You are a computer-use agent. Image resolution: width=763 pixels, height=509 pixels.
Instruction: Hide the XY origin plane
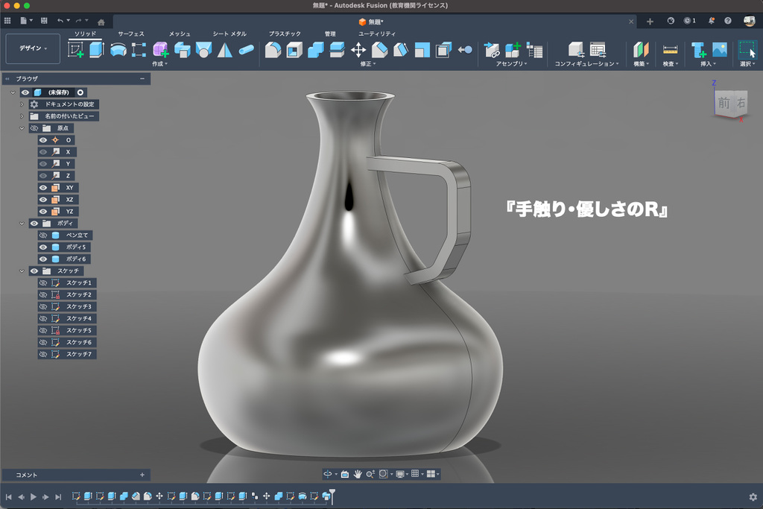[43, 188]
